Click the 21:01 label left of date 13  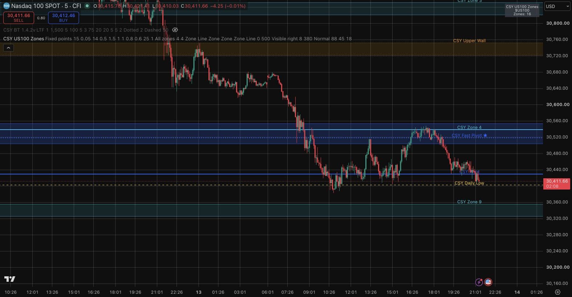pos(157,292)
